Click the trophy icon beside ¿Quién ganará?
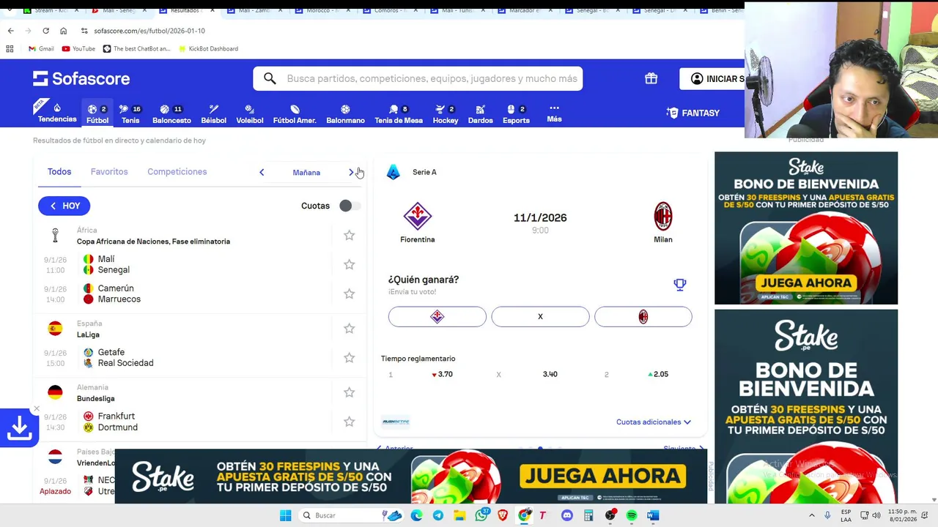The image size is (938, 527). tap(680, 285)
